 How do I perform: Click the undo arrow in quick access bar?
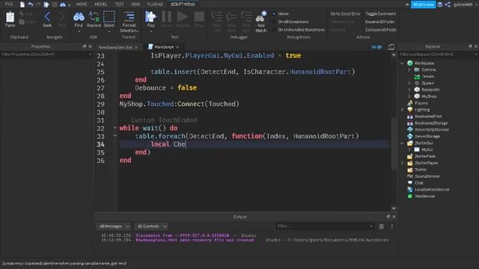(x=31, y=4)
